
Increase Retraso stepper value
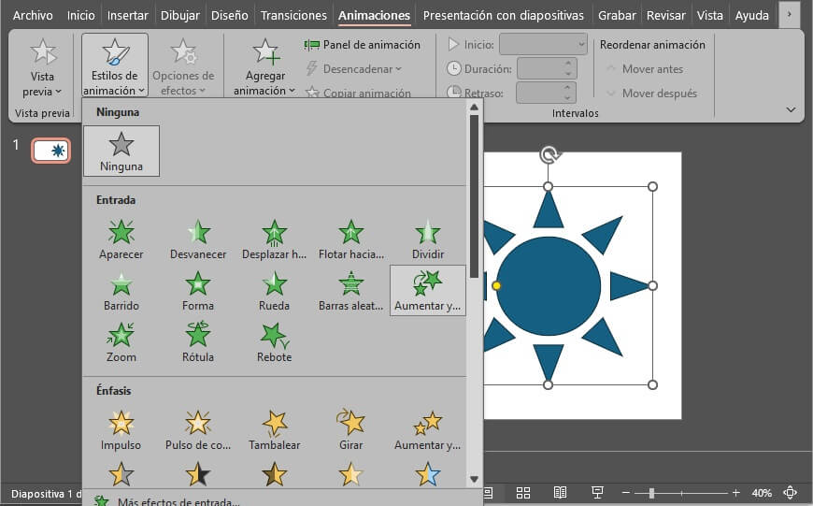coord(568,88)
